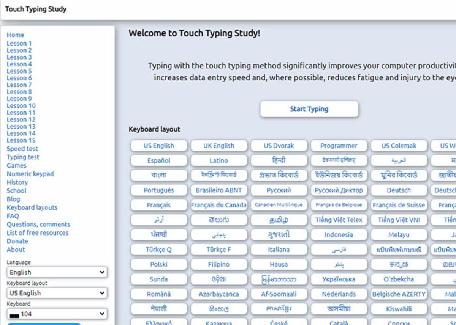
Task: Choose the US Dvorak layout
Action: pyautogui.click(x=279, y=146)
